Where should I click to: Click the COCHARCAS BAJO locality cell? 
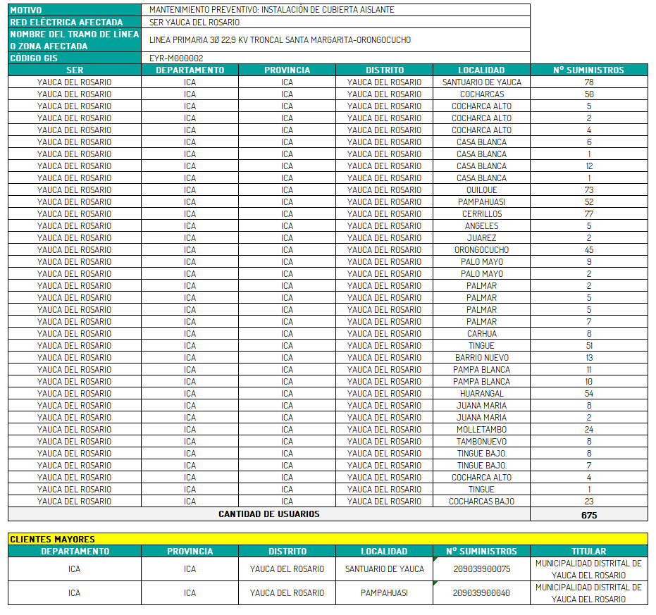point(481,502)
